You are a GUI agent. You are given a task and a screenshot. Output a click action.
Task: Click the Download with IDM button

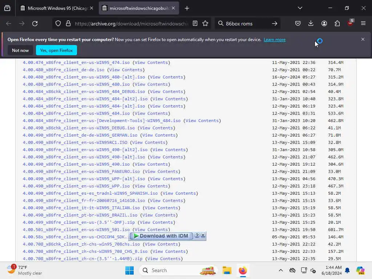(x=161, y=236)
